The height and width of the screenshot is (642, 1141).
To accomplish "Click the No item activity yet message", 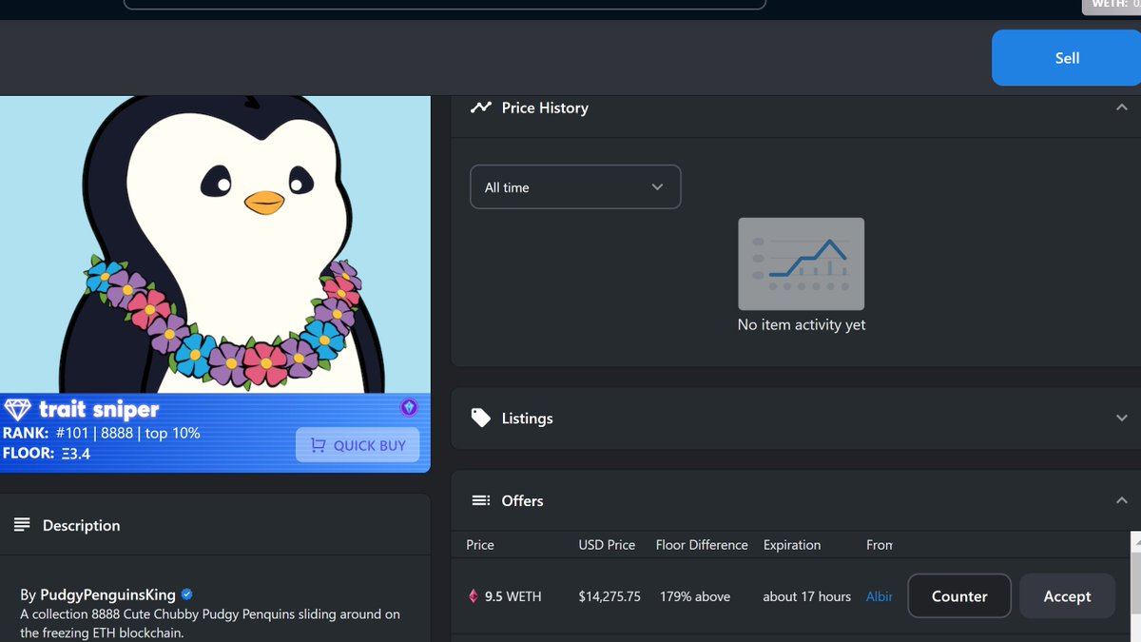I will coord(802,325).
